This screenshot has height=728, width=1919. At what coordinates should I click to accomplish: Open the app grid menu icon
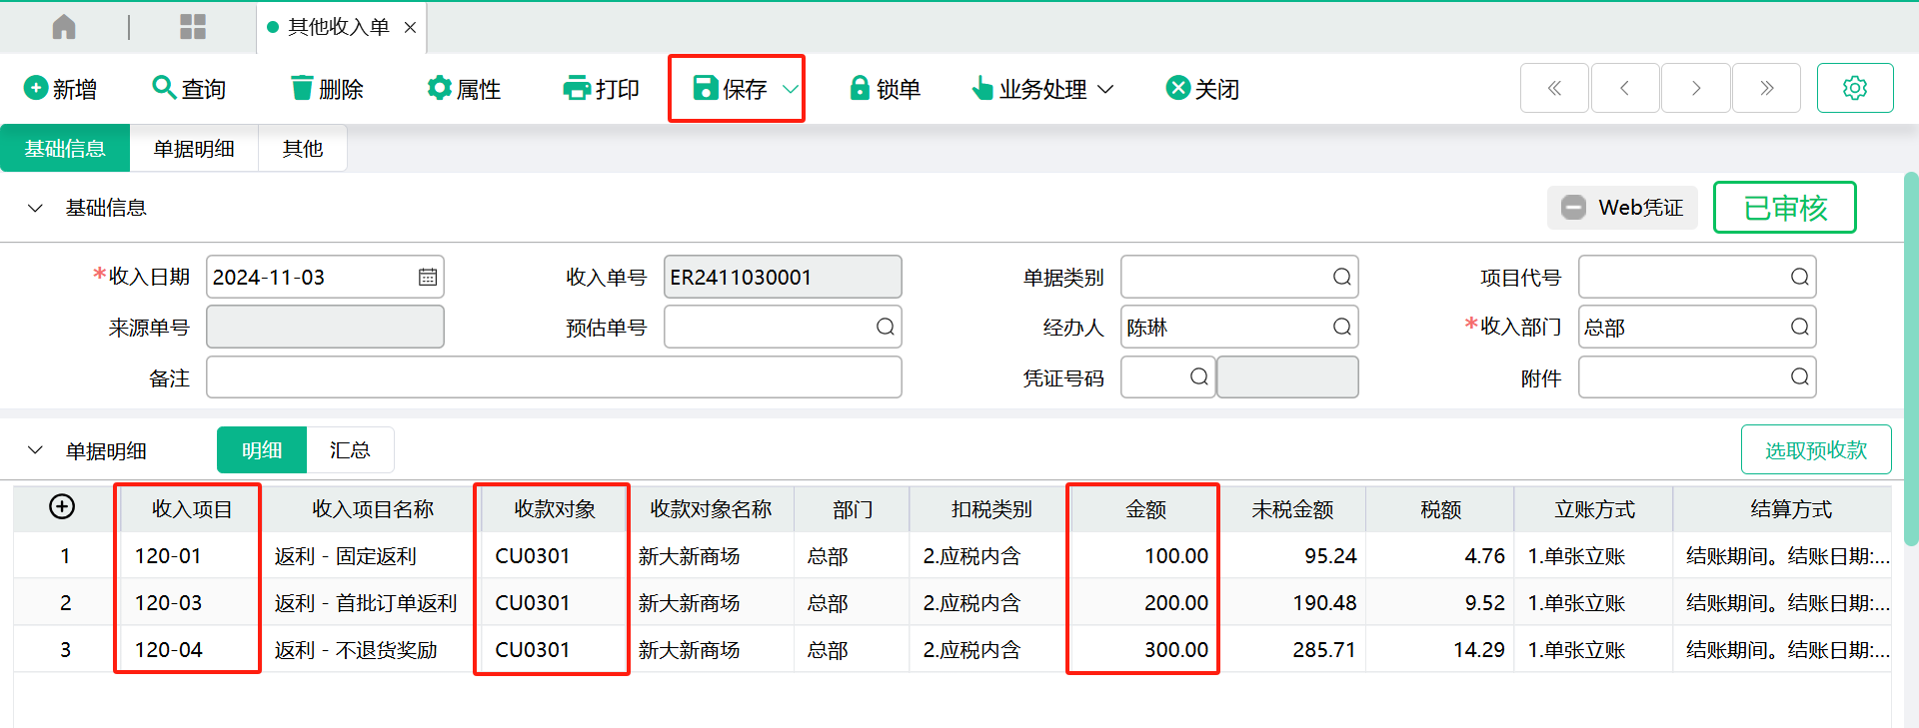tap(193, 27)
